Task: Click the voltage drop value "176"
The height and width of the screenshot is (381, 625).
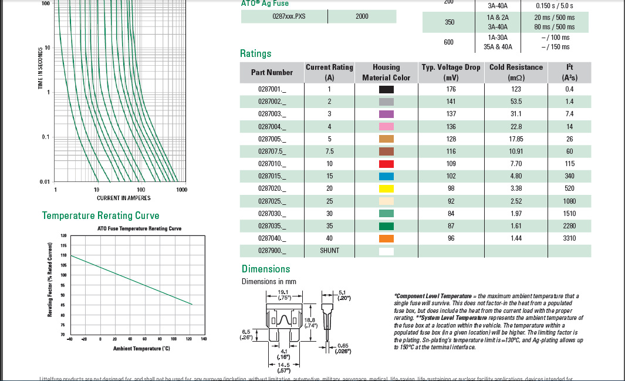Action: point(451,89)
